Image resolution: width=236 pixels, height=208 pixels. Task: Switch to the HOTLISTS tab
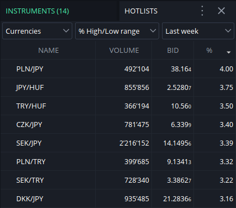pyautogui.click(x=141, y=11)
